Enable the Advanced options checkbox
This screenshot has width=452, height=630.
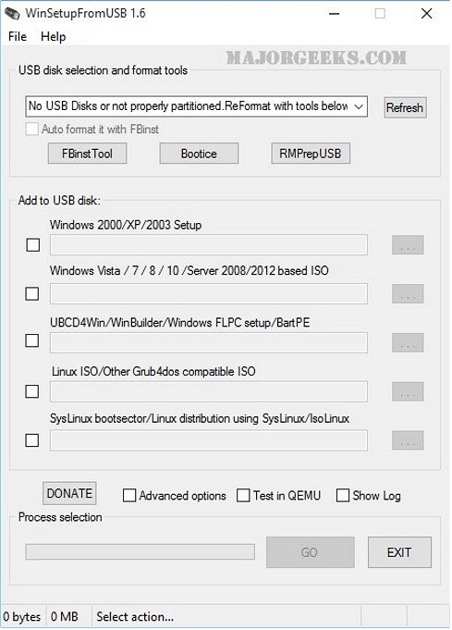[129, 496]
